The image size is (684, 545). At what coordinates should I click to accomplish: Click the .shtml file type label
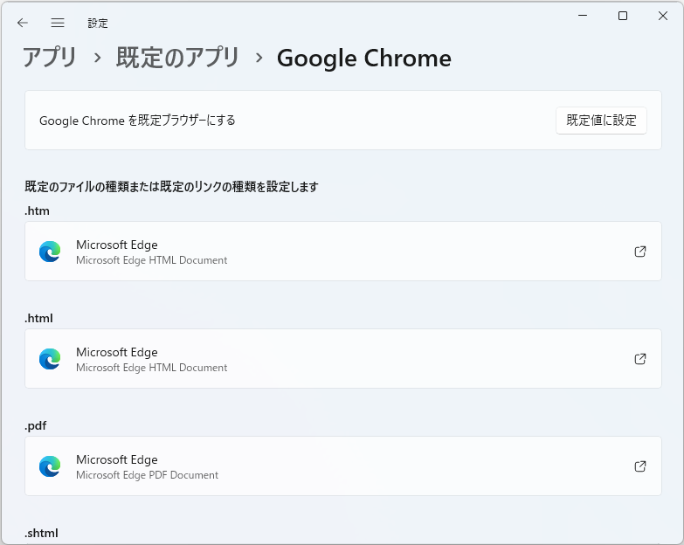pos(41,534)
